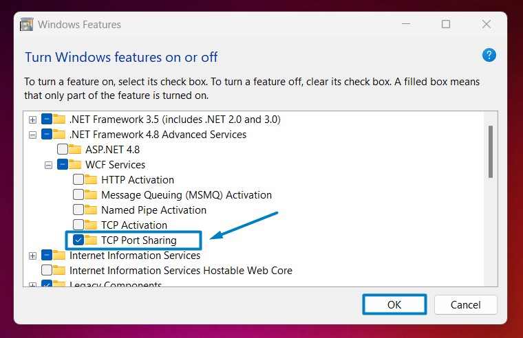This screenshot has height=338, width=523.
Task: Enable Message Queuing (MSMQ) Activation checkbox
Action: tap(78, 194)
